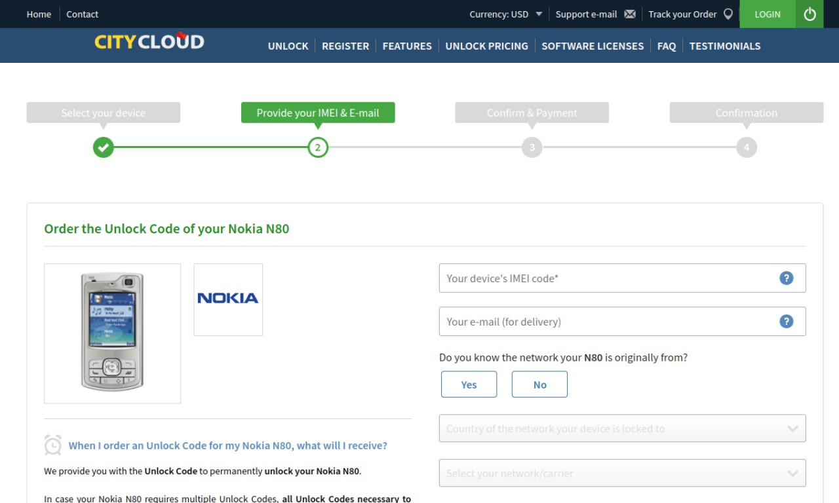Click the green checkmark step one circle
Image resolution: width=839 pixels, height=503 pixels.
[x=104, y=147]
